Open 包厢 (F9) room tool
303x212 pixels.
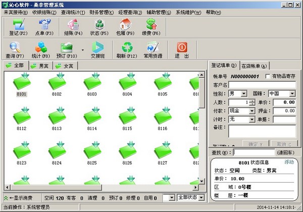125,27
